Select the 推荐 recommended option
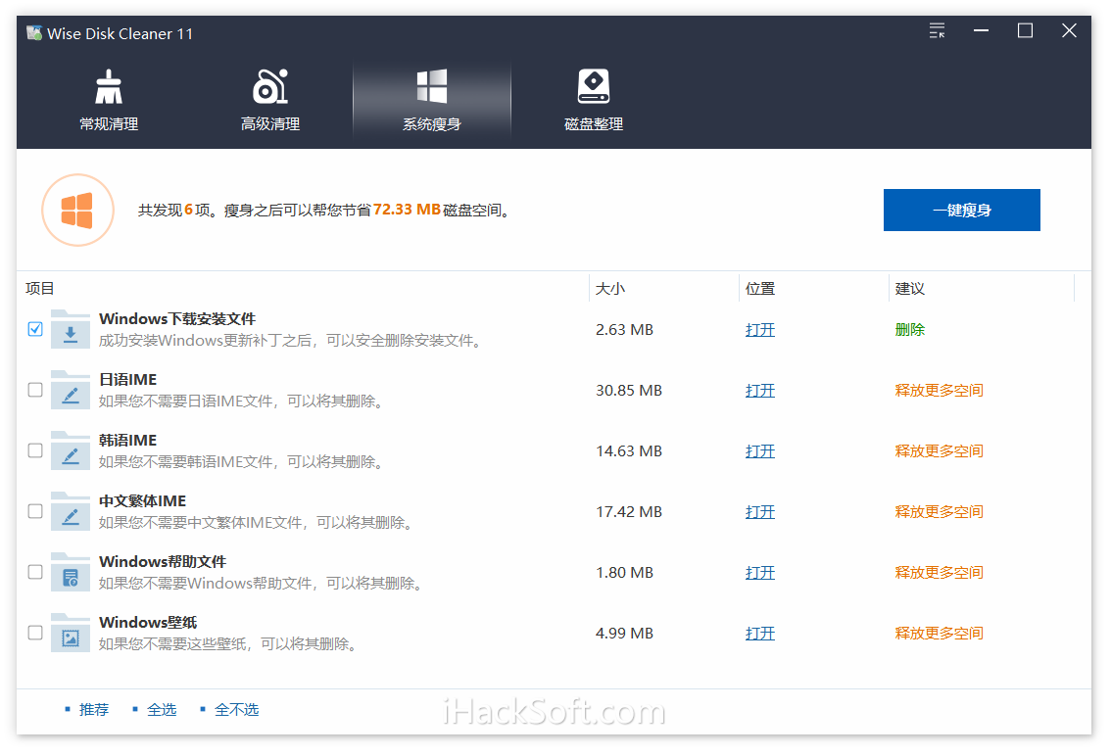This screenshot has height=756, width=1111. tap(93, 709)
